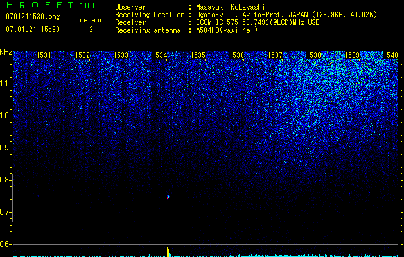Click the tall yellow power spike at 1534
404x257 pixels.
(168, 252)
